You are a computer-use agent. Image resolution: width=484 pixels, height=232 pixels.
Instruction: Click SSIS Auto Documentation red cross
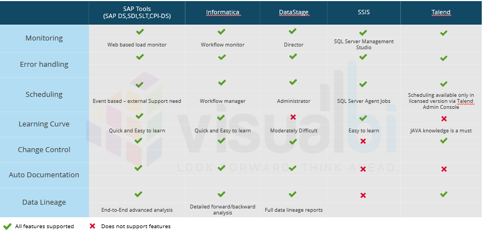click(363, 169)
